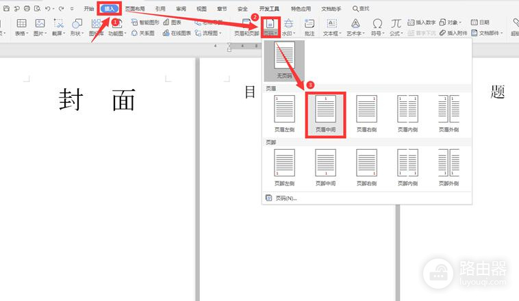Open the 文档助手 tab
The height and width of the screenshot is (301, 519).
(331, 9)
